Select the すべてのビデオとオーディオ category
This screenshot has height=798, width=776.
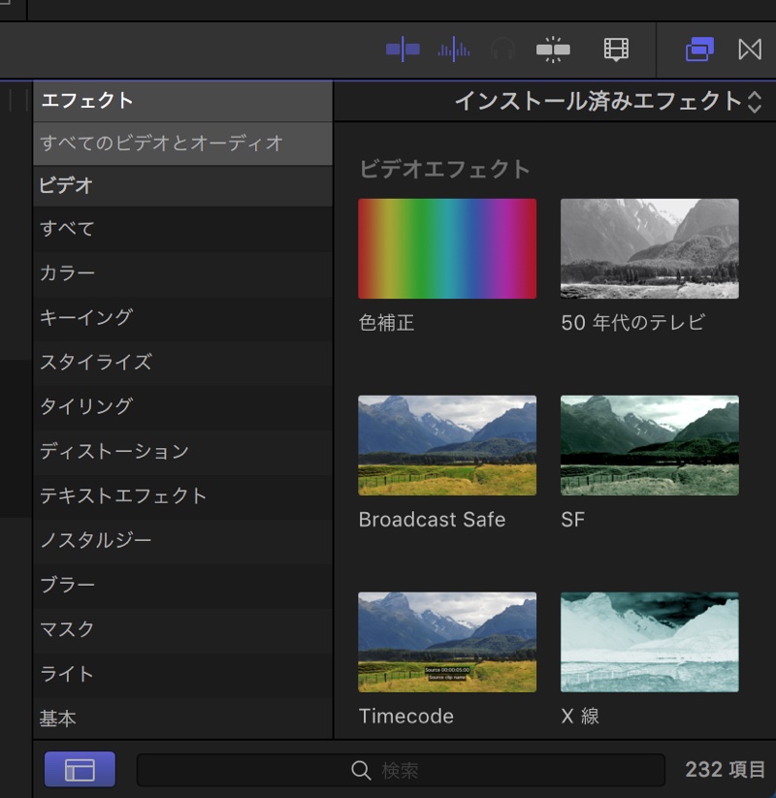click(162, 144)
